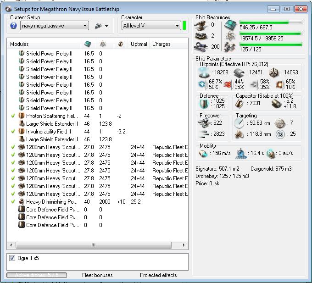Click the Photon Scattering Field module icon

22,116
